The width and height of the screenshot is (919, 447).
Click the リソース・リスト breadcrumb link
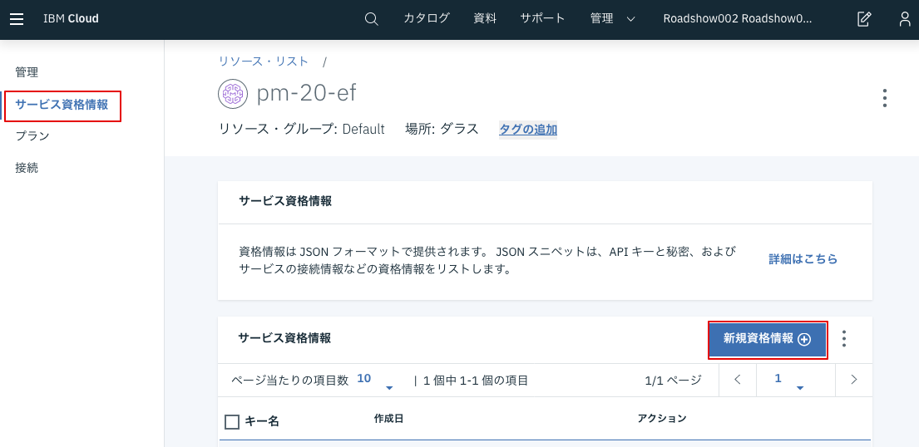[263, 61]
